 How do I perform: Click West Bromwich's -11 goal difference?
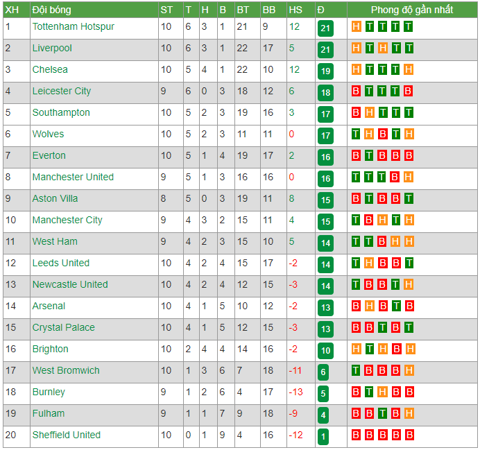295,370
